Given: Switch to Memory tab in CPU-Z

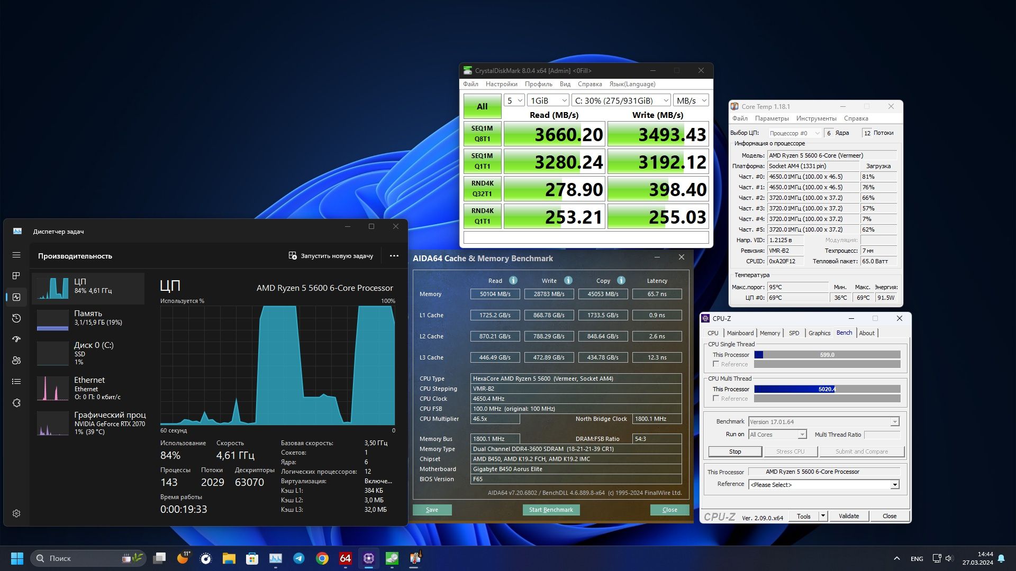Looking at the screenshot, I should click(x=769, y=333).
